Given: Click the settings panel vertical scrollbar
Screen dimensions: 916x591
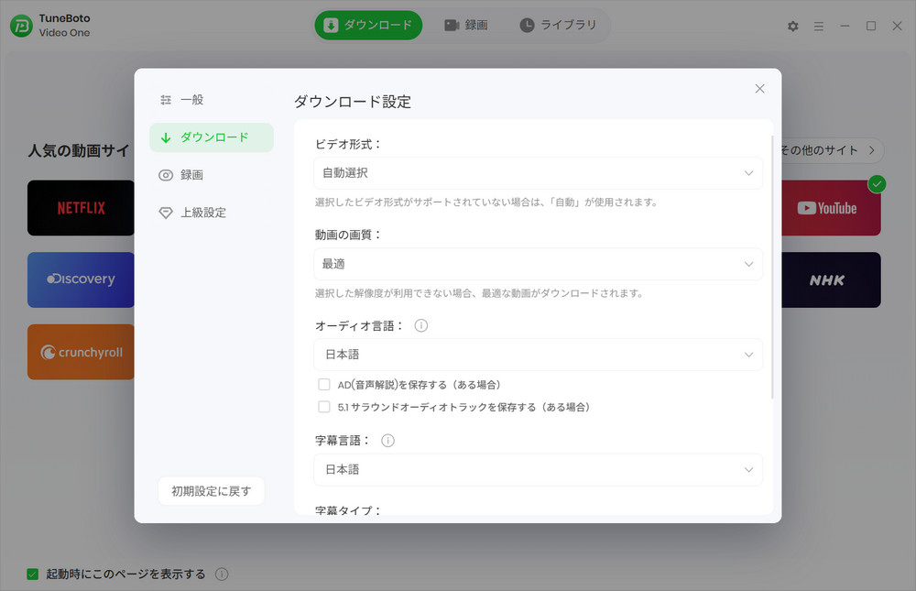Looking at the screenshot, I should 772,268.
